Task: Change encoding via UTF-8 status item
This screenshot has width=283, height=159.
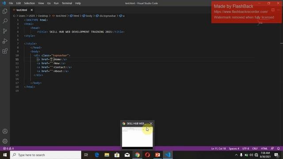Action: [x=246, y=148]
